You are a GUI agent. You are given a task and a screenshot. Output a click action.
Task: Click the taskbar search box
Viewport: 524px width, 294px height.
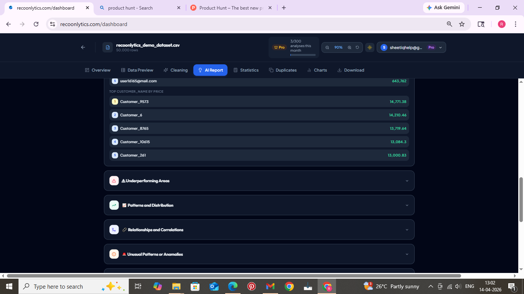[73, 286]
